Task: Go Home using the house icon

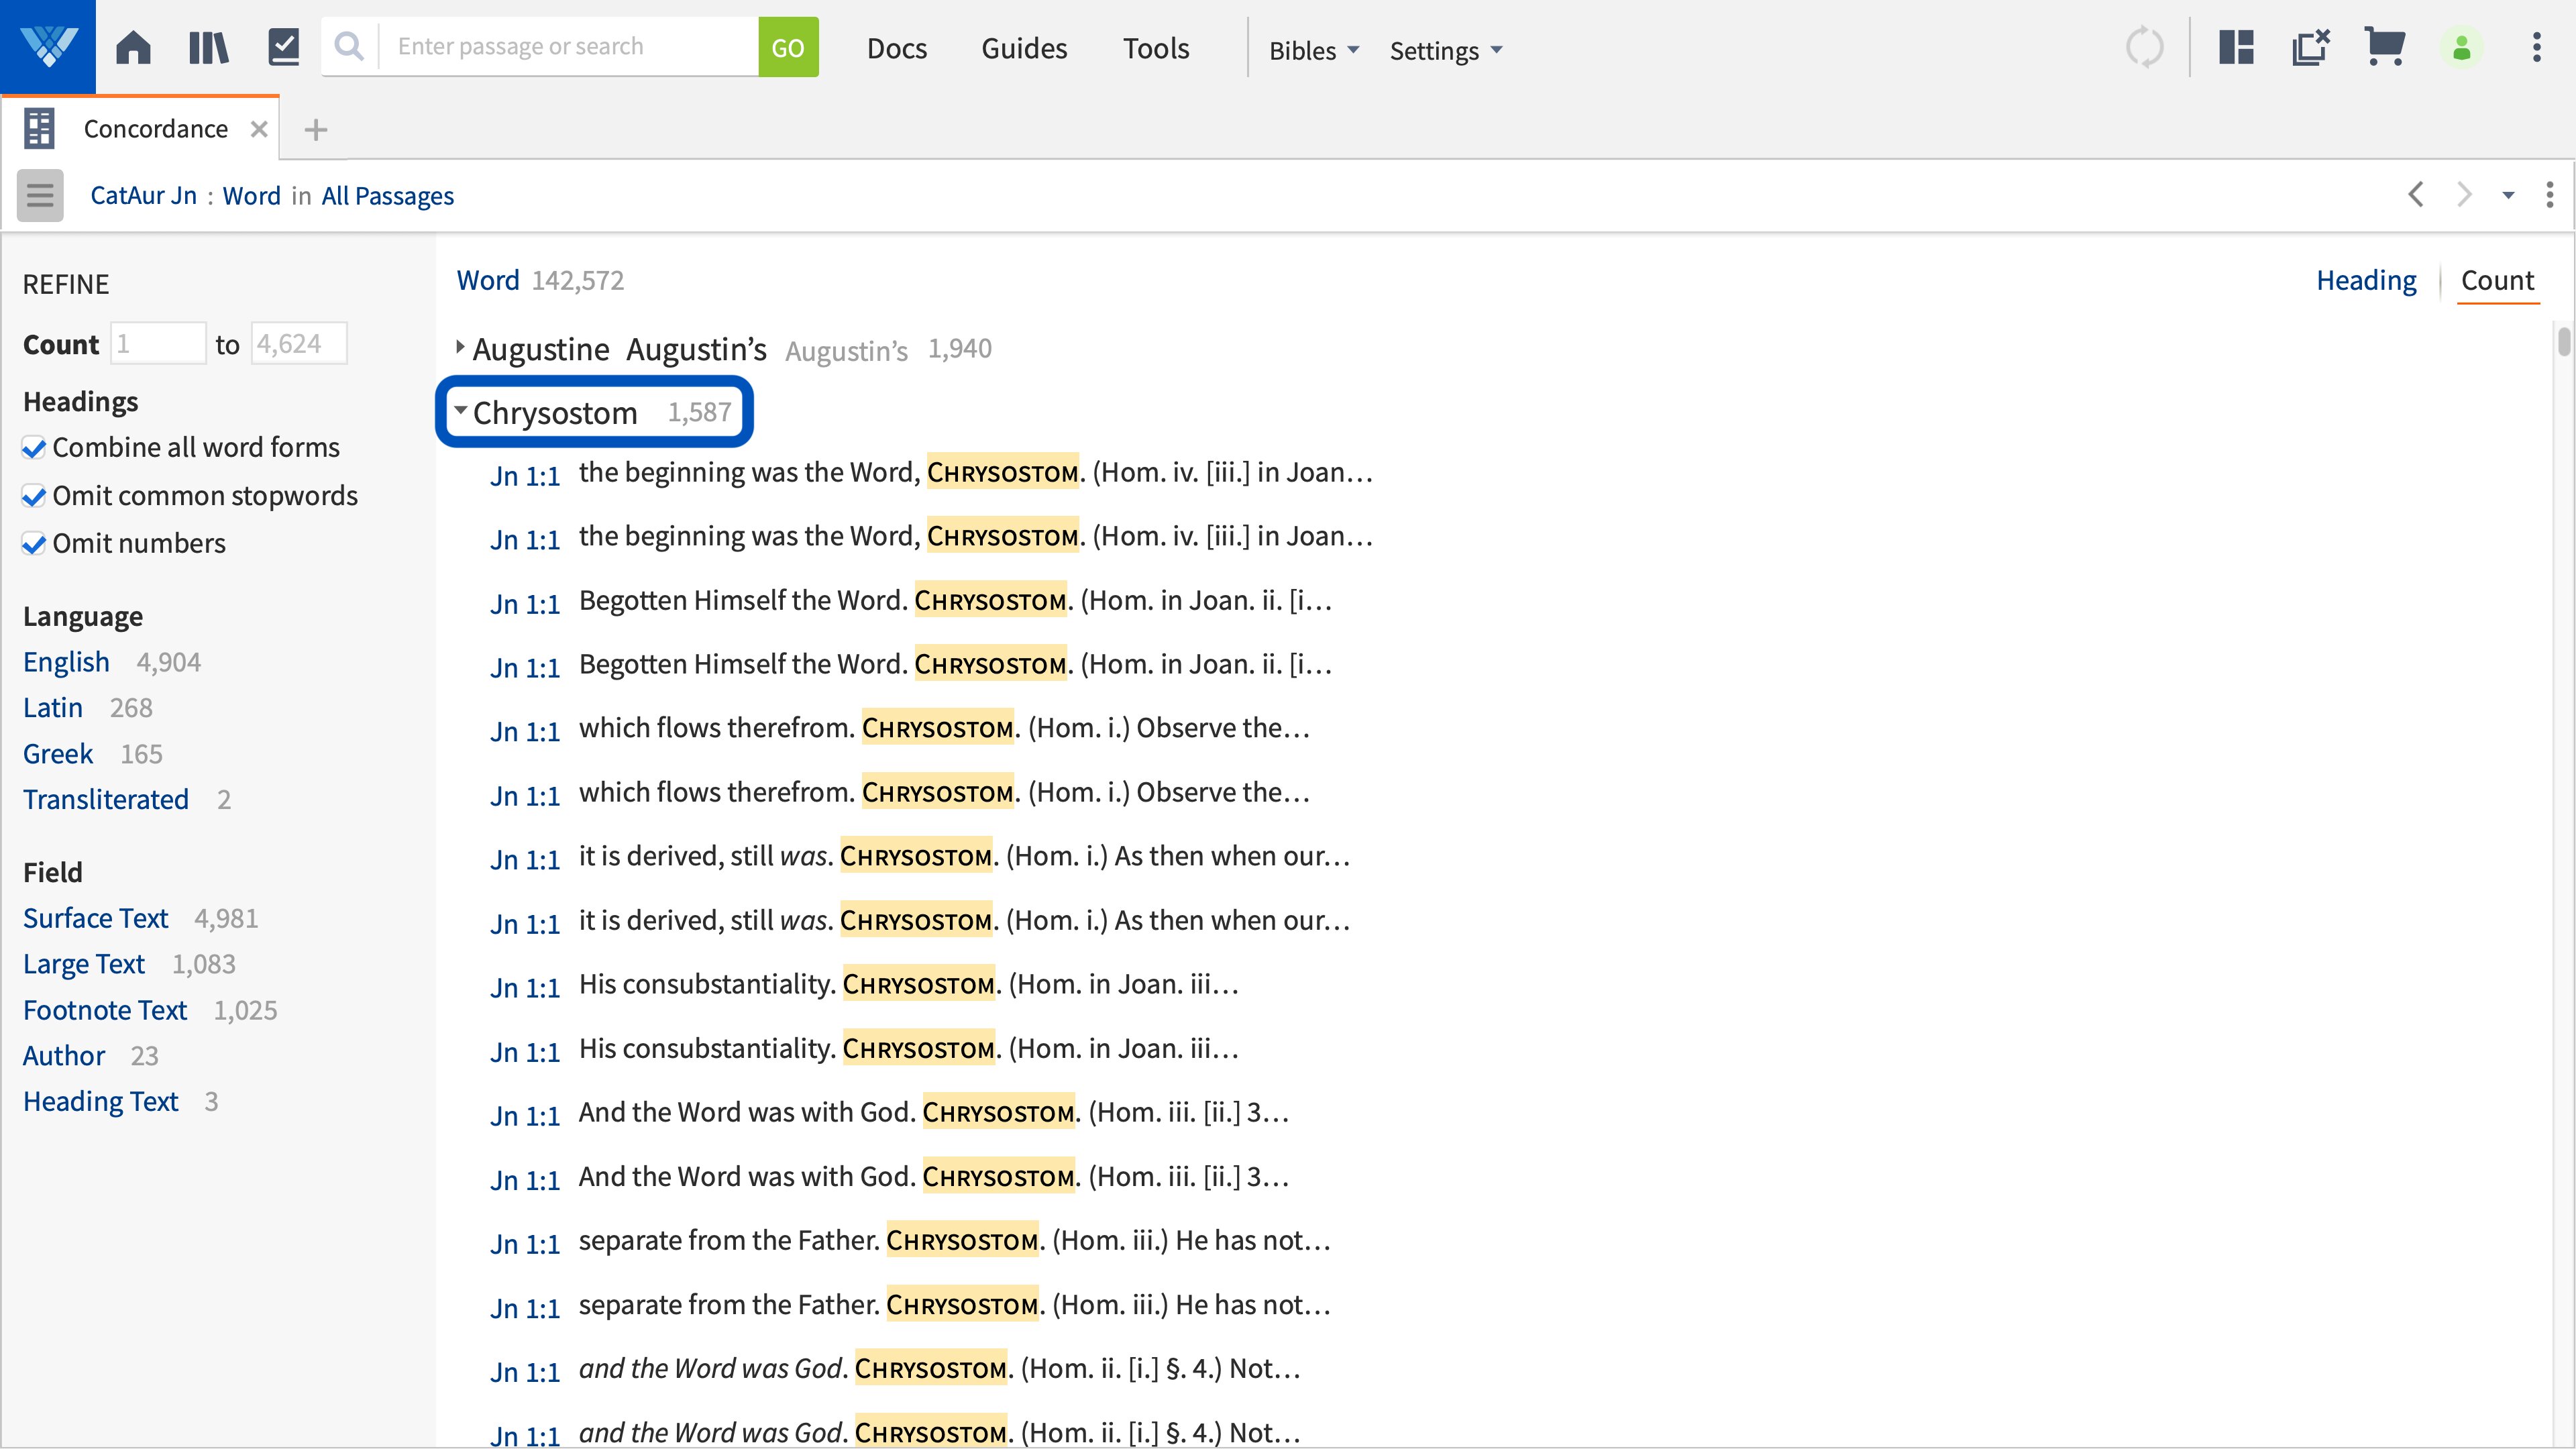Action: (x=133, y=46)
